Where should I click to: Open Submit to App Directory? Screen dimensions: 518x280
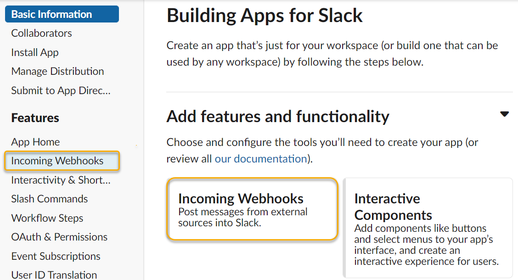pos(62,90)
